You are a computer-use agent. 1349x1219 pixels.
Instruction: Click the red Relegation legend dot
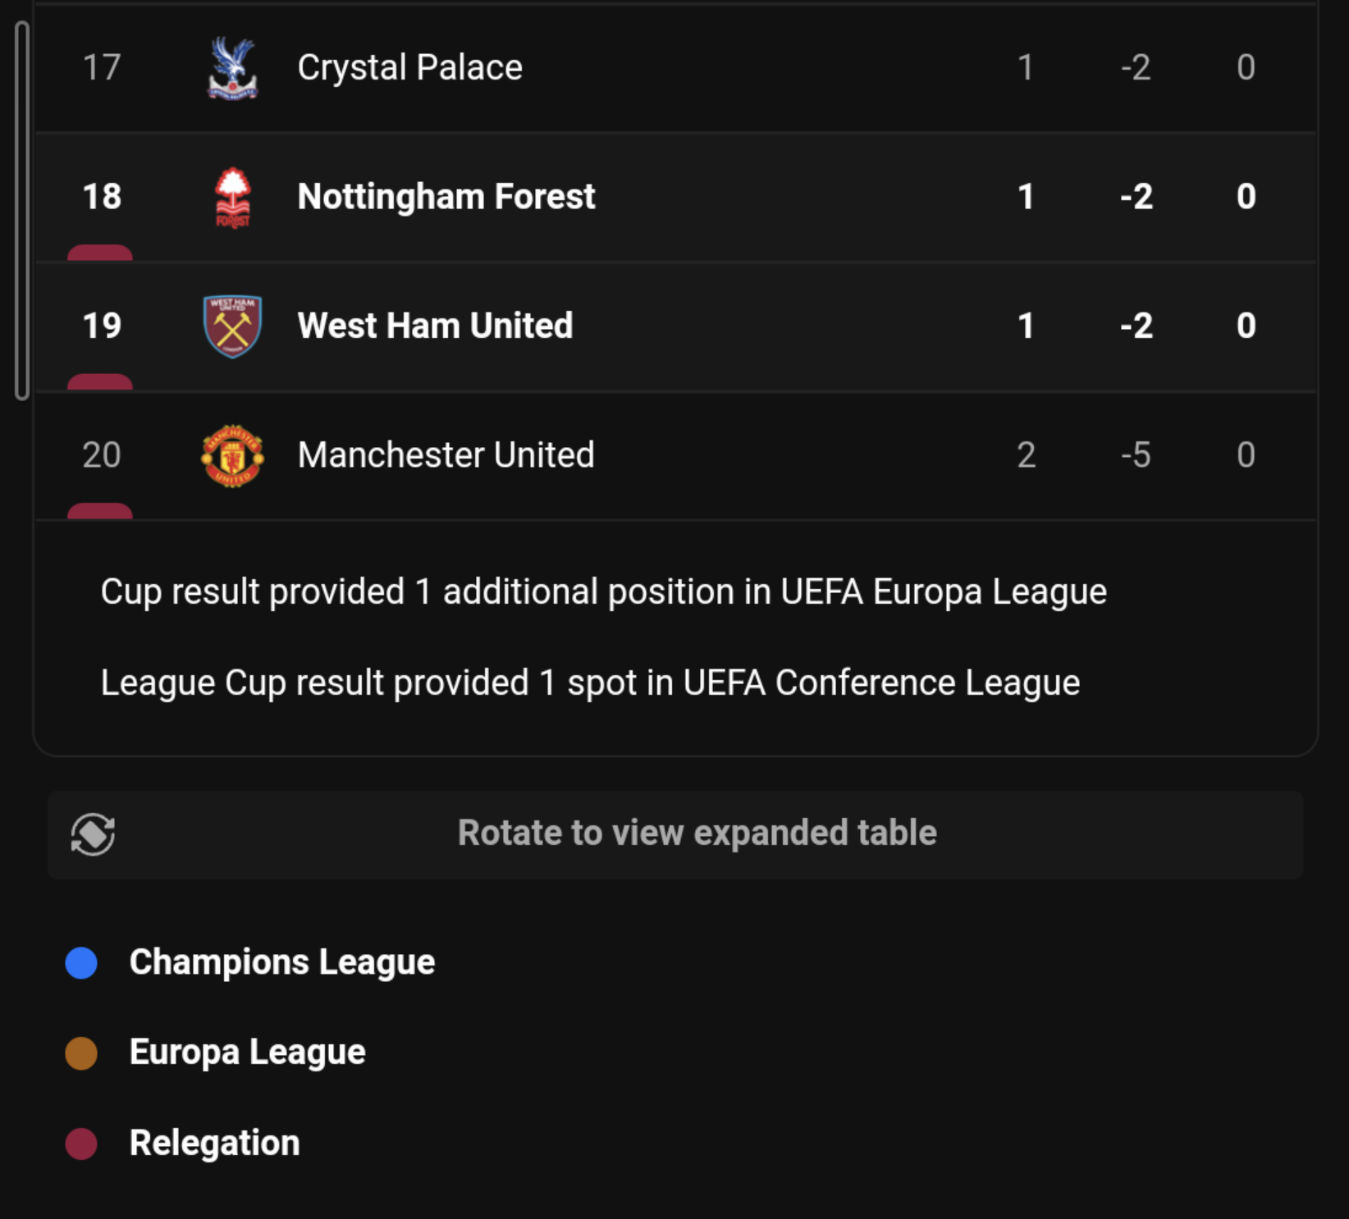pyautogui.click(x=81, y=1143)
